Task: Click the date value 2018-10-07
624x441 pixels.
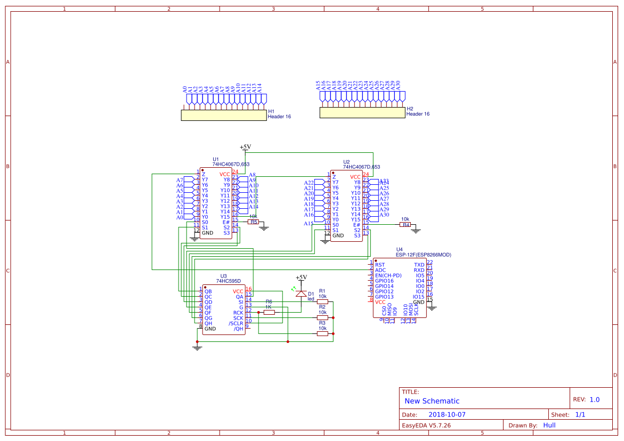Action: 447,414
